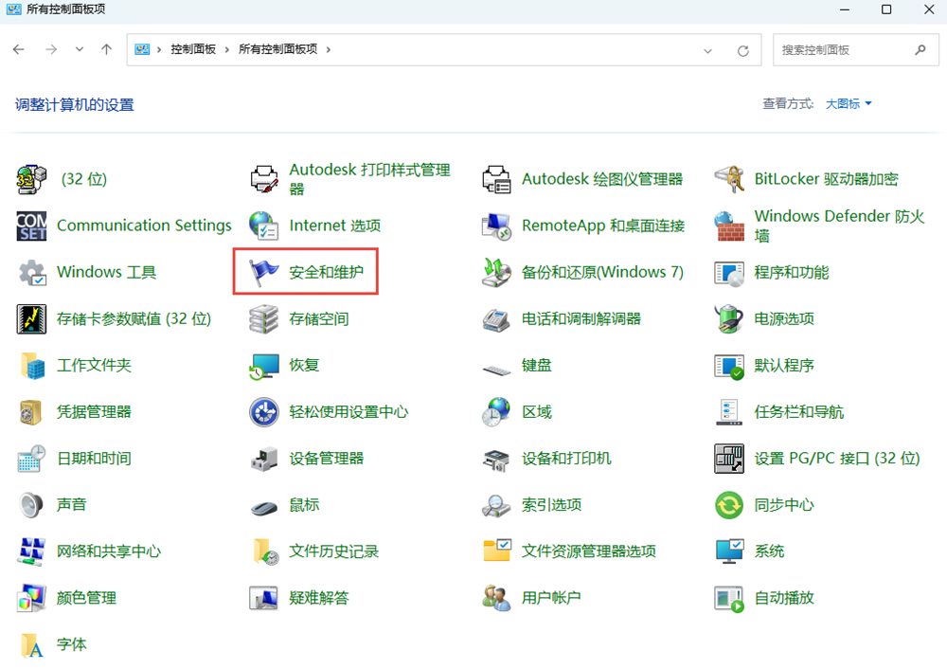Open the 电源选项 battery icon
The width and height of the screenshot is (947, 669).
point(729,318)
